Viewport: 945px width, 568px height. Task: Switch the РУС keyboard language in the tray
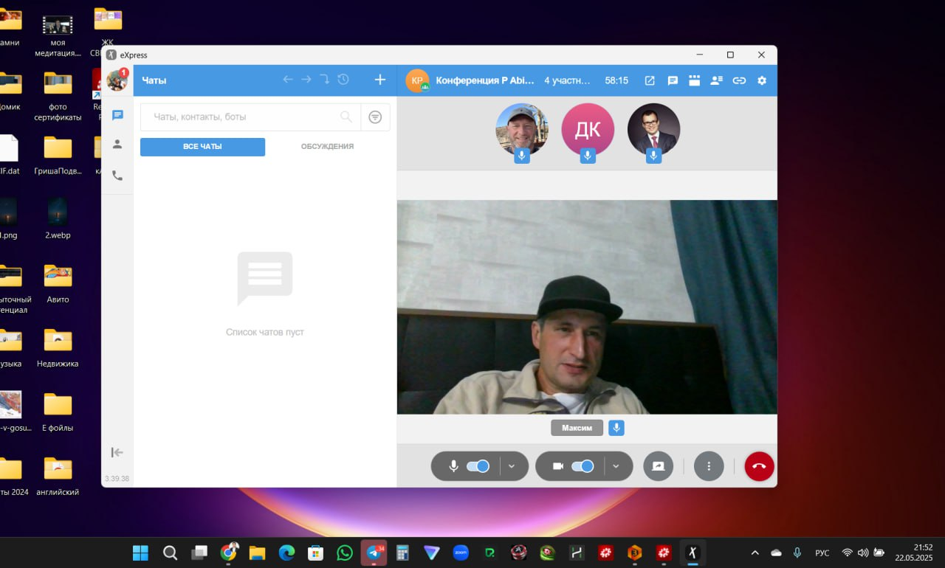click(822, 553)
